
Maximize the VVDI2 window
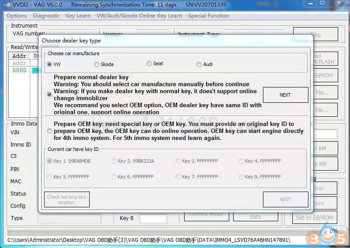pyautogui.click(x=322, y=3)
